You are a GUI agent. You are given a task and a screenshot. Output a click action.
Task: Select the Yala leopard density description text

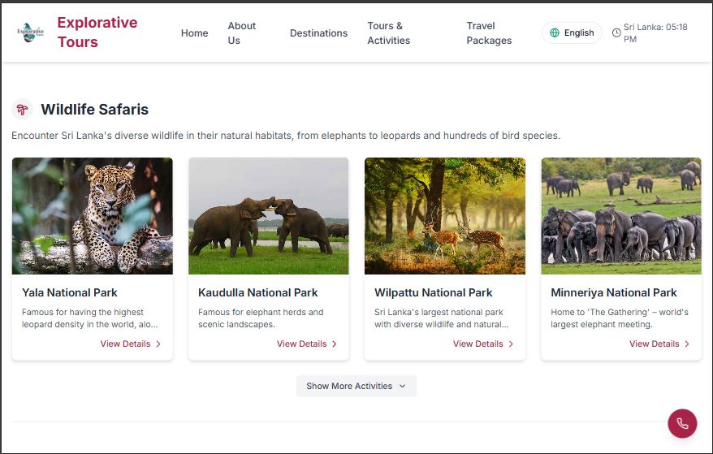click(x=90, y=318)
